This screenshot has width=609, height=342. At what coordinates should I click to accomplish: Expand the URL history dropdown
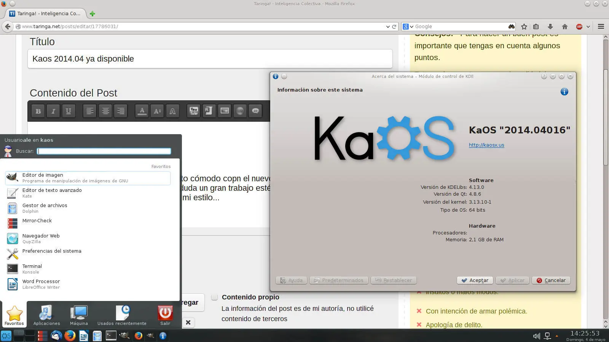[388, 27]
